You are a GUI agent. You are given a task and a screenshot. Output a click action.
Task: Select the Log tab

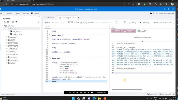[113, 27]
